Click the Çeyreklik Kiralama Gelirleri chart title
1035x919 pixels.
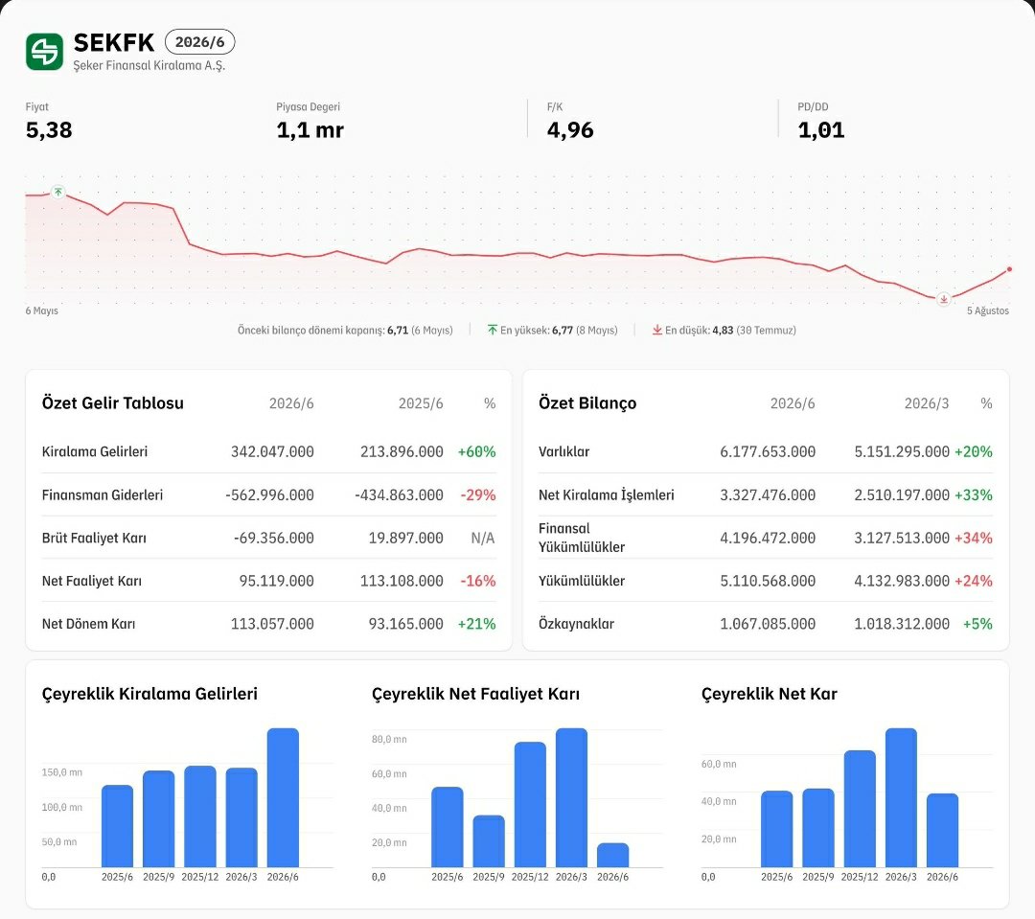point(149,693)
